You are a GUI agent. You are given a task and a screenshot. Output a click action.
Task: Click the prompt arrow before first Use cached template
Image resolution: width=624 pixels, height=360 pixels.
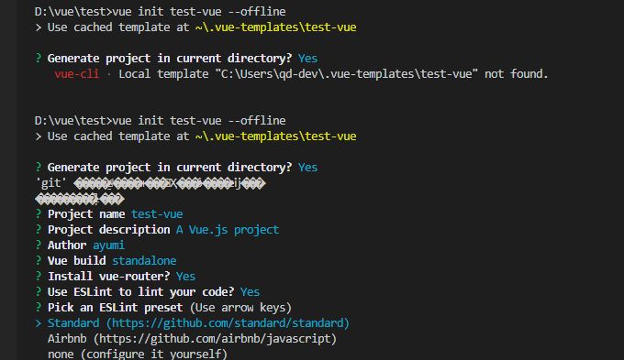pyautogui.click(x=39, y=27)
